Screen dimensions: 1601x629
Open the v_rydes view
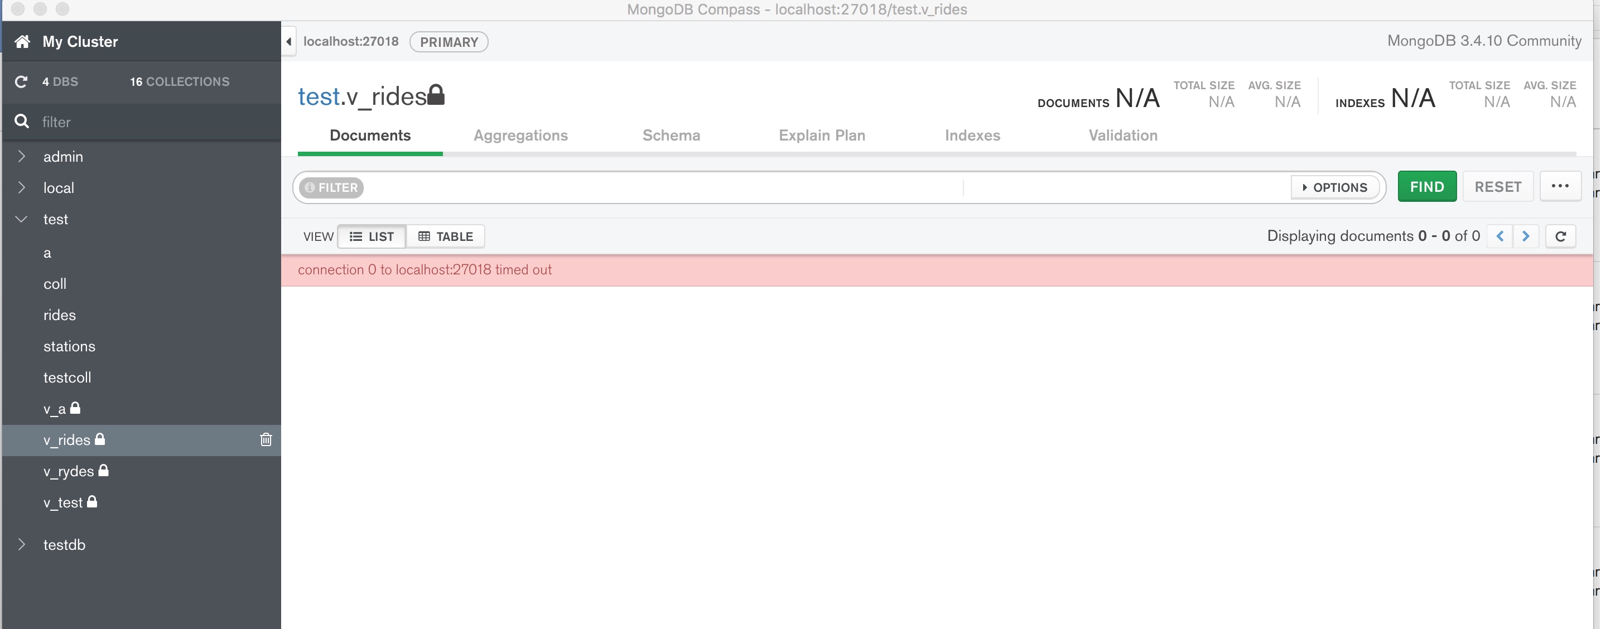pos(141,471)
